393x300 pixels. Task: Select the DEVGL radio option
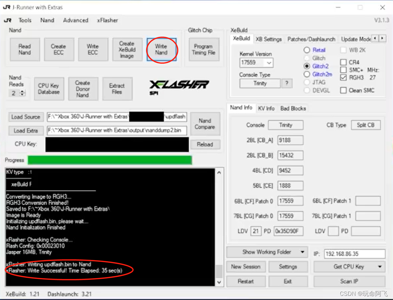point(307,90)
